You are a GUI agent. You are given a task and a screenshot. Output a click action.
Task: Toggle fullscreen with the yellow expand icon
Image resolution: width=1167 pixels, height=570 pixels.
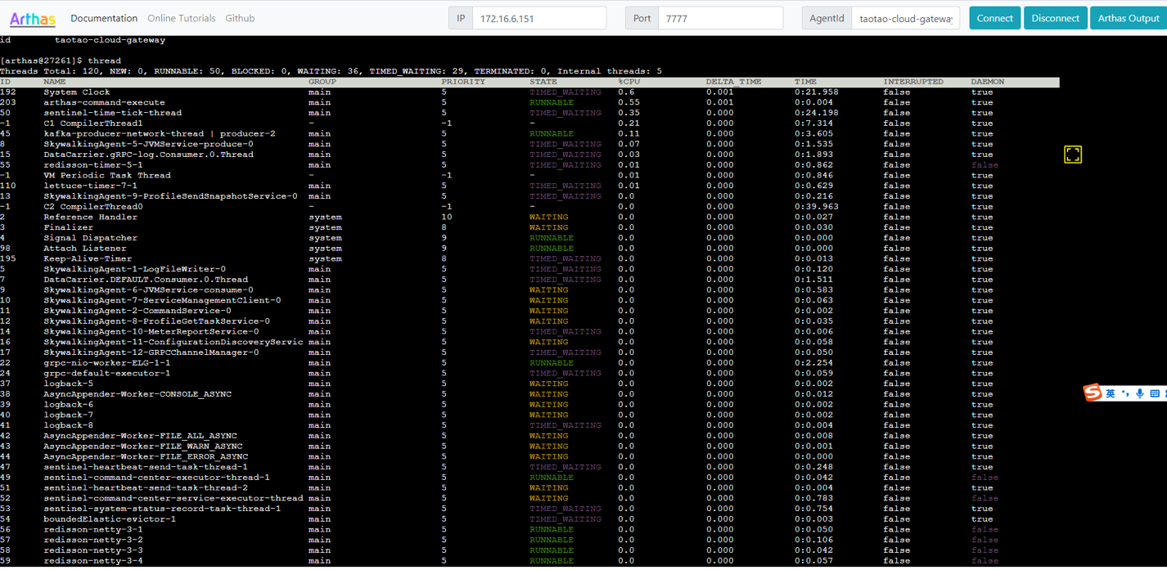pos(1073,154)
